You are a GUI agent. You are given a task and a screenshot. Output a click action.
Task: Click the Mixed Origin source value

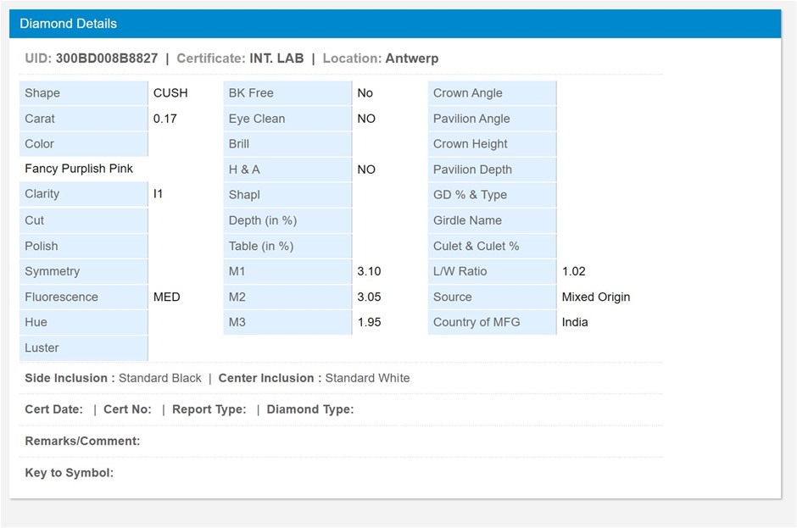pos(596,297)
